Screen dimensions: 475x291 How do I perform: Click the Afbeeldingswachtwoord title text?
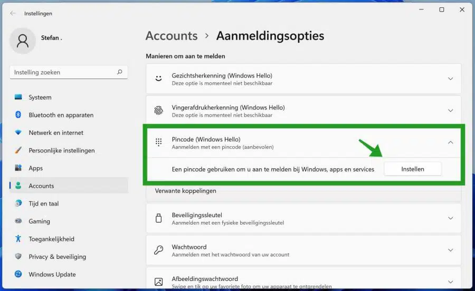click(205, 278)
